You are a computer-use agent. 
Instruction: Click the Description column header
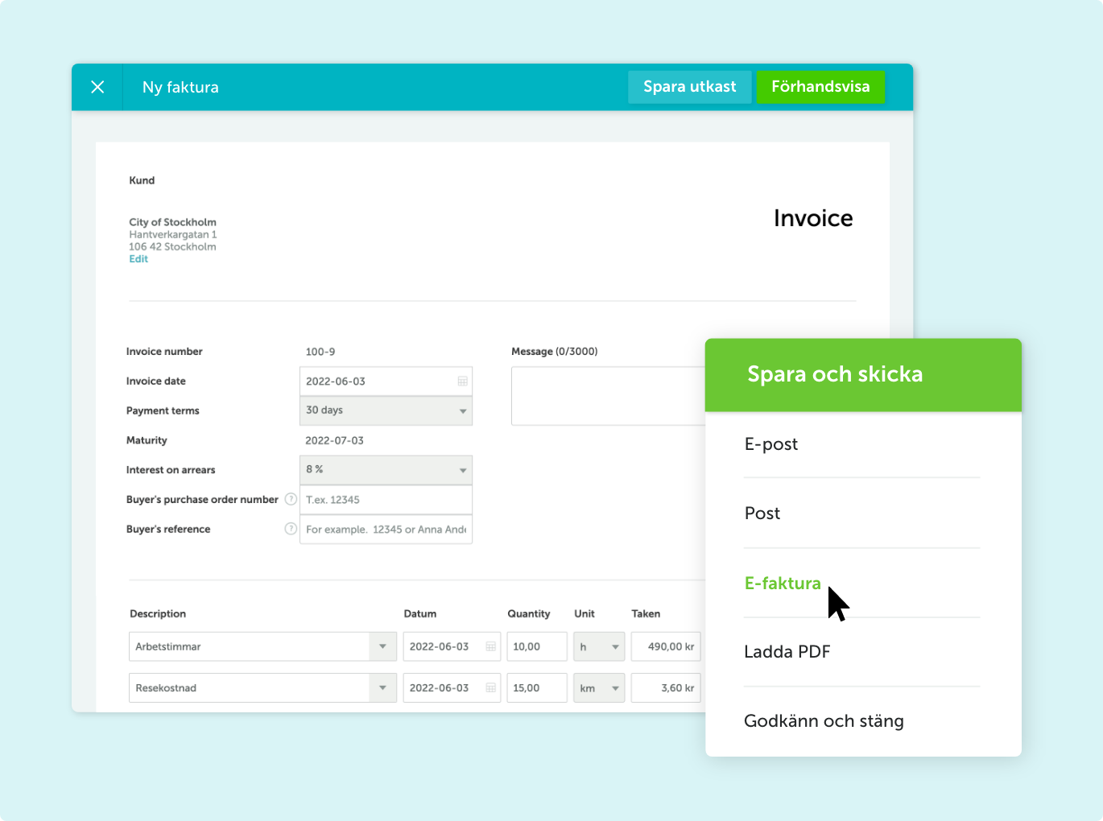(158, 613)
